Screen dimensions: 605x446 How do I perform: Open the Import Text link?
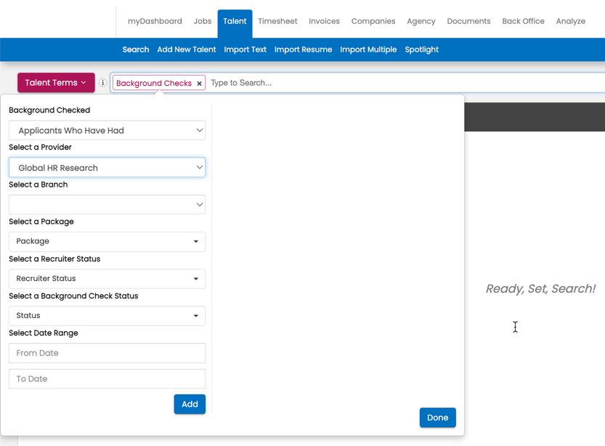click(245, 49)
